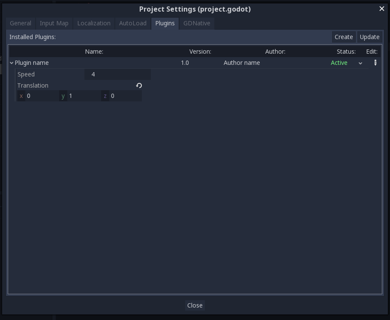The image size is (390, 320).
Task: Click the edit pencil icon for Plugin name
Action: point(375,63)
